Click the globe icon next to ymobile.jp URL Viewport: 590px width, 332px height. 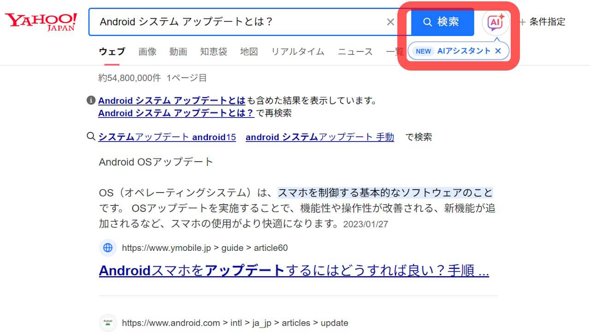click(x=108, y=248)
